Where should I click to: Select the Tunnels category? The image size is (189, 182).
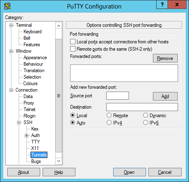39,155
